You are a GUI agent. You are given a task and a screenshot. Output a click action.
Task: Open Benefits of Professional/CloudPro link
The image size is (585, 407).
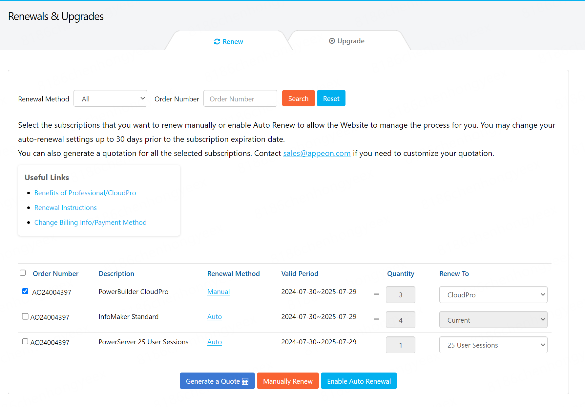pyautogui.click(x=85, y=193)
